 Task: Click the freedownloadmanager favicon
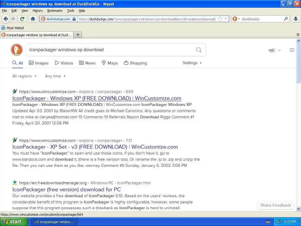(15, 182)
